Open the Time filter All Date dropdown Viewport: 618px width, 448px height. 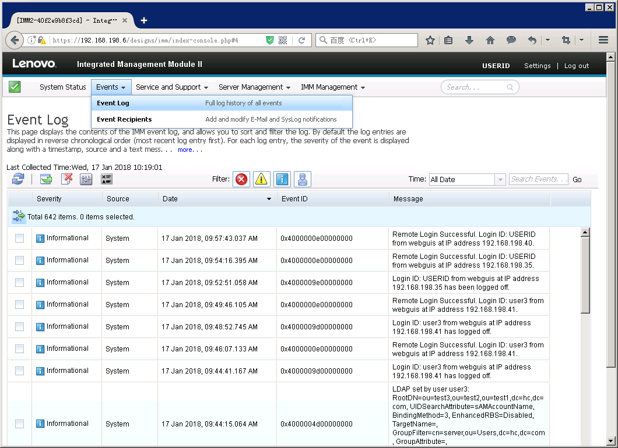click(x=466, y=179)
